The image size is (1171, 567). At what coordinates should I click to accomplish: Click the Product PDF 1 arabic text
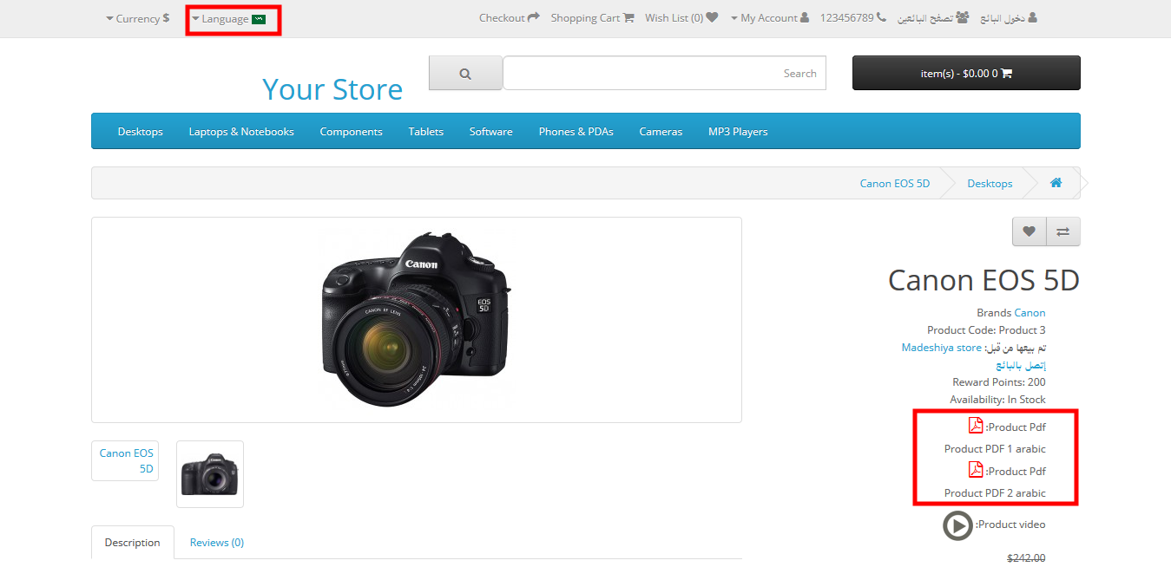point(995,449)
